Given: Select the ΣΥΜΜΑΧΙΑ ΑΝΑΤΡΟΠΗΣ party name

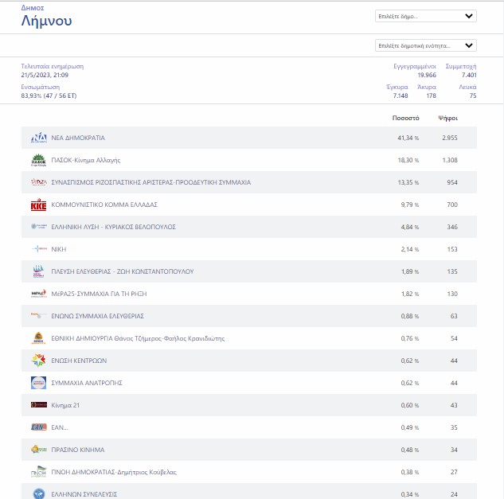Looking at the screenshot, I should click(x=87, y=383).
